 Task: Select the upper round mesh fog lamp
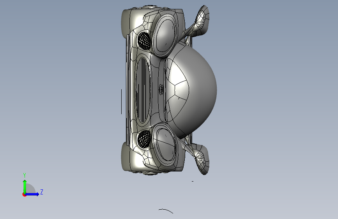tap(144, 41)
